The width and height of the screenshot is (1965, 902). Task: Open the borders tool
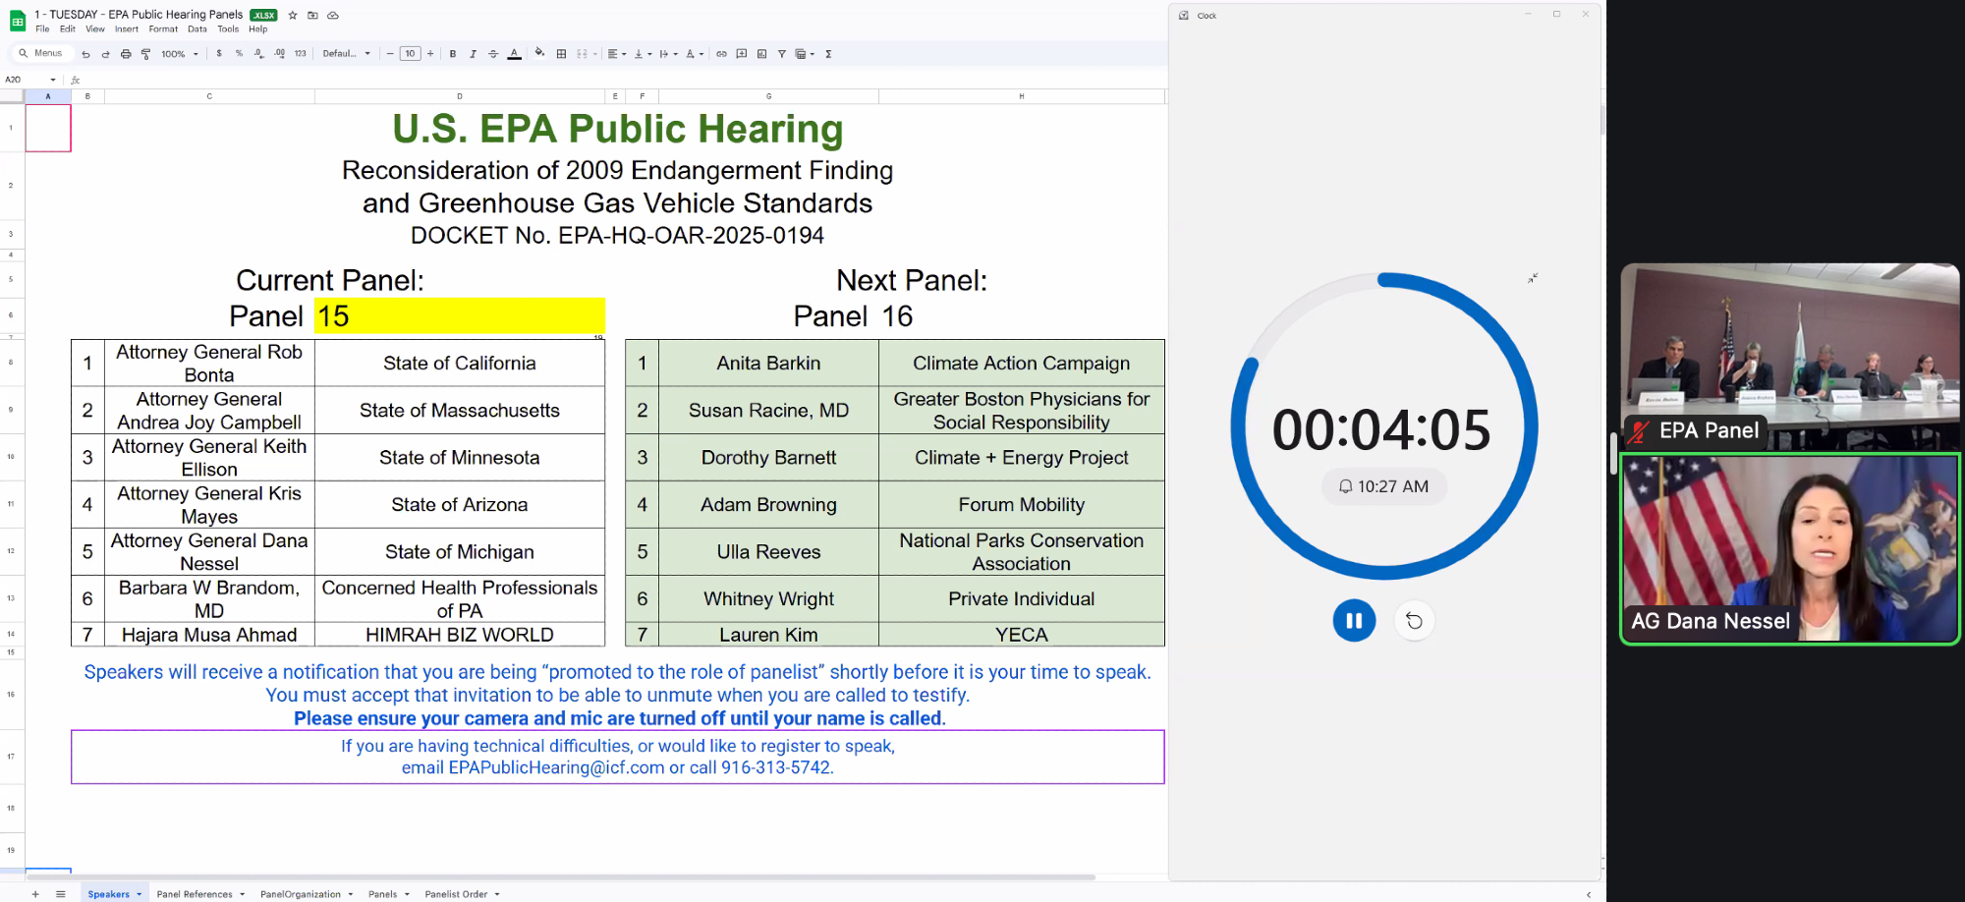click(561, 54)
